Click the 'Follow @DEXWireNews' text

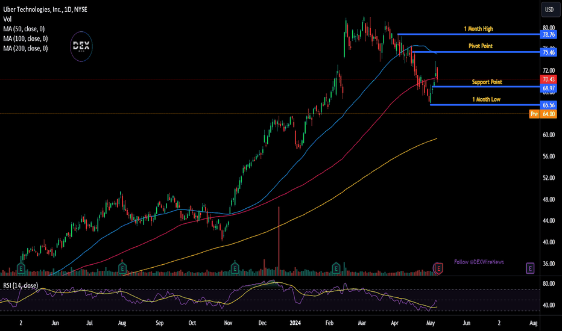pos(479,262)
